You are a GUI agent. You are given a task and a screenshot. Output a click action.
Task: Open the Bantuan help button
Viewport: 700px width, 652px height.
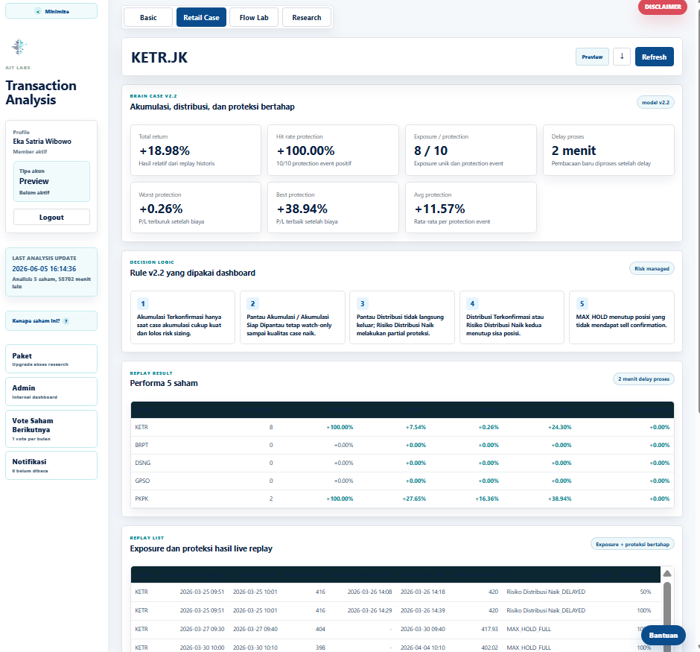pyautogui.click(x=664, y=635)
